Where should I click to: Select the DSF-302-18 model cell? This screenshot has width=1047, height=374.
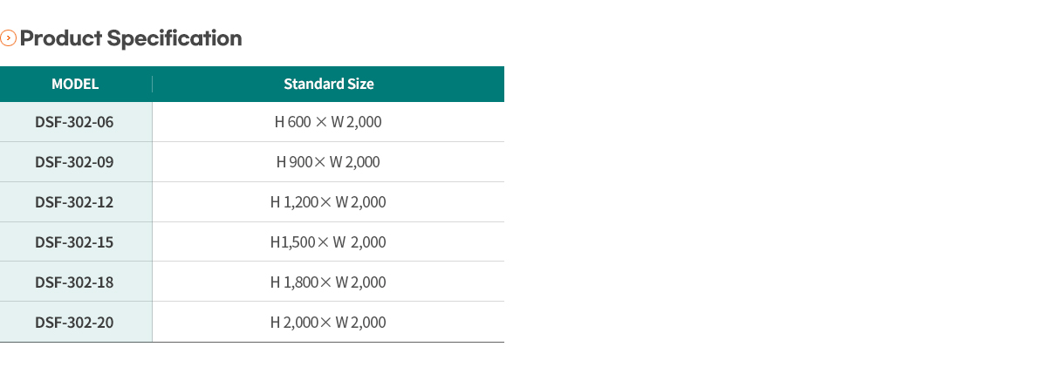76,282
